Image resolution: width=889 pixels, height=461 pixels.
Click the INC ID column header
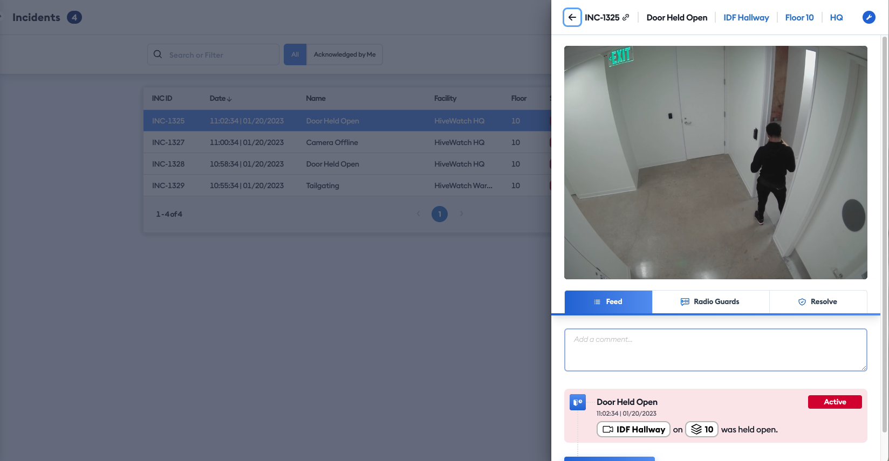(x=162, y=98)
